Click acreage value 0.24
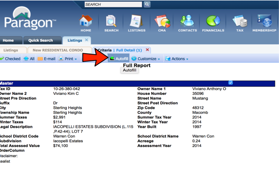This screenshot has height=179, width=279. coord(196,141)
